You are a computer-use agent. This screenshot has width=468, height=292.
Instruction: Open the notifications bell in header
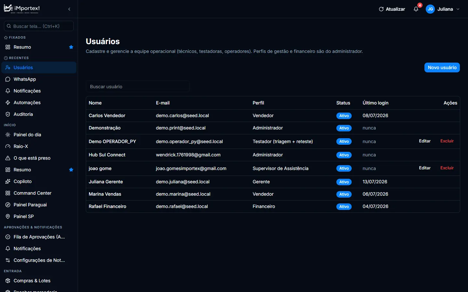(x=416, y=9)
